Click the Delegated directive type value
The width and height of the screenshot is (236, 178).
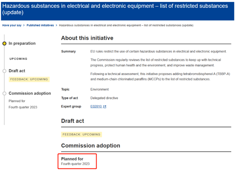104,98
